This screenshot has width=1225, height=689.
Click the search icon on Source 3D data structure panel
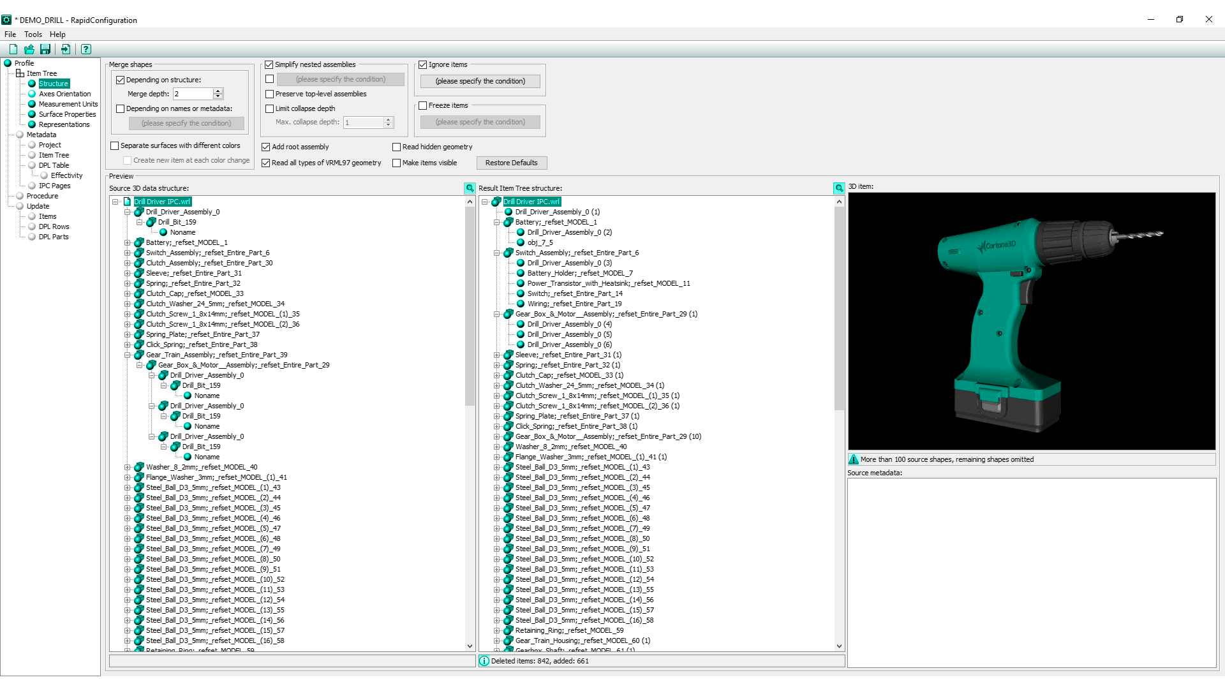point(470,188)
